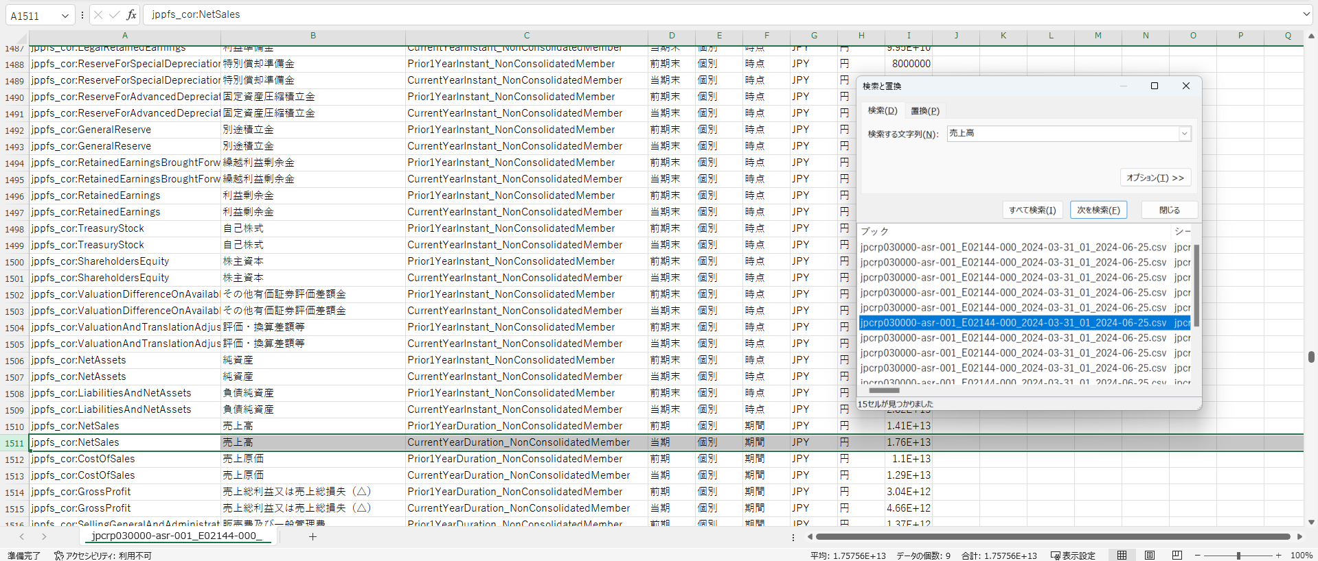This screenshot has width=1318, height=561.
Task: Select Normal view icon in status bar
Action: click(1122, 555)
